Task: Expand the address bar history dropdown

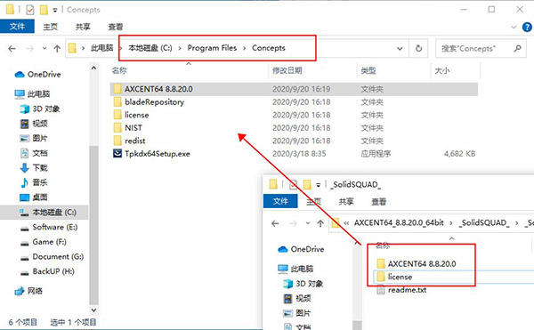Action: (x=400, y=49)
